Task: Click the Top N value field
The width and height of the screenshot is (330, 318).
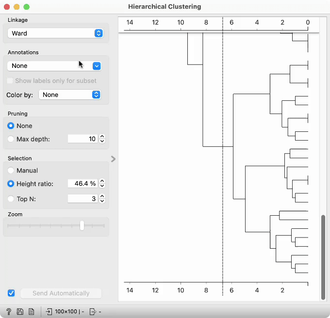Action: [82, 199]
